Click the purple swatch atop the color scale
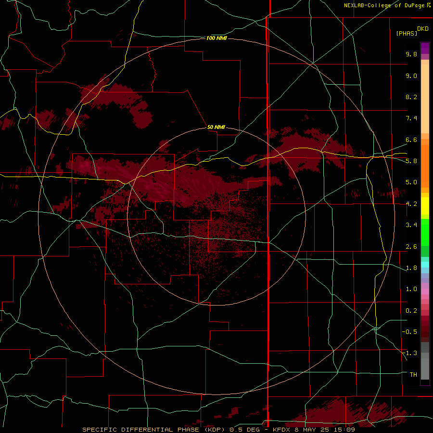Viewport: 433px width, 433px height. tap(425, 48)
